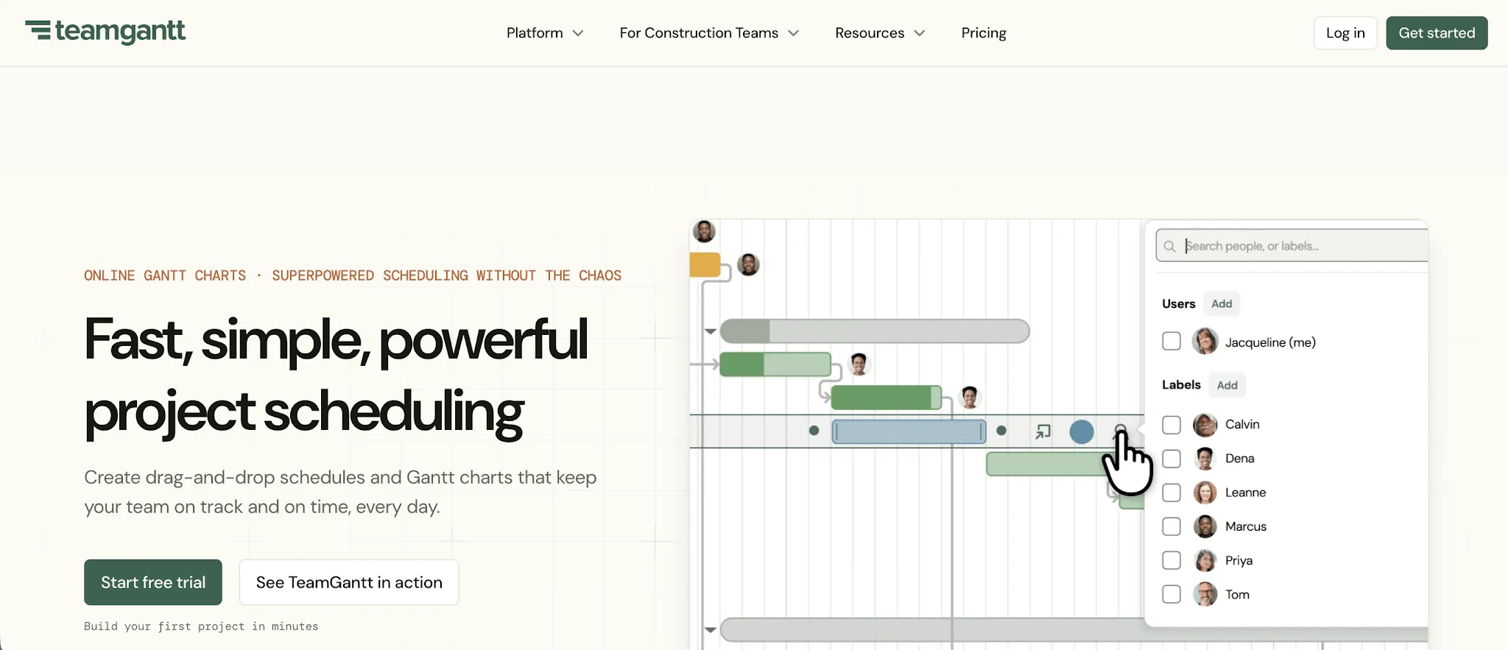
Task: Click Jacqueline's avatar photo
Action: pos(1205,342)
